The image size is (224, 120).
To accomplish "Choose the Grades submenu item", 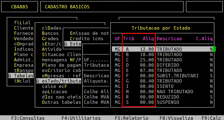I will (50, 39).
